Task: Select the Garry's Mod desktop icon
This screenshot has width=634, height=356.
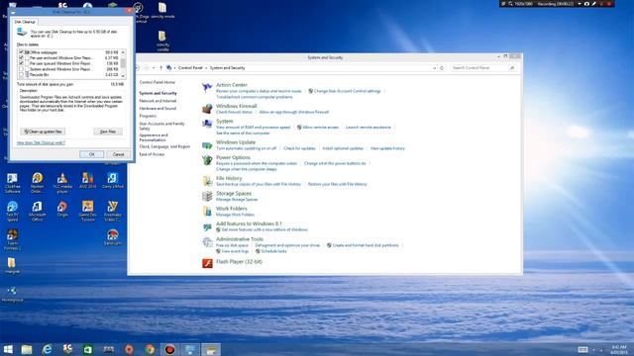Action: tap(112, 181)
